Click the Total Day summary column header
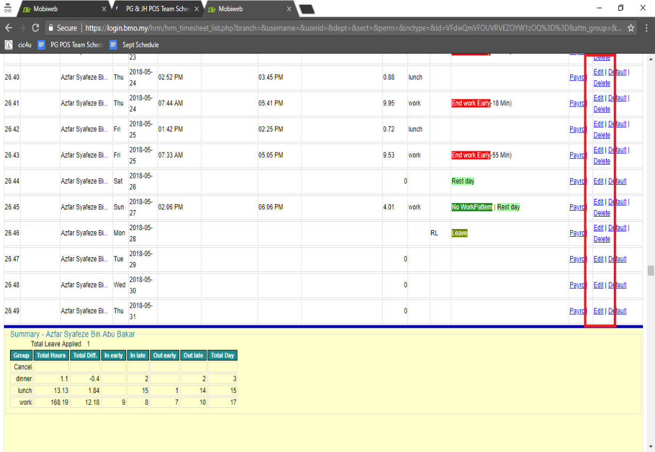Image resolution: width=655 pixels, height=452 pixels. point(222,355)
